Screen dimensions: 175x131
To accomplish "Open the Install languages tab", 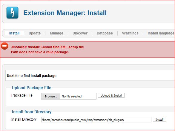I will click(161, 33).
